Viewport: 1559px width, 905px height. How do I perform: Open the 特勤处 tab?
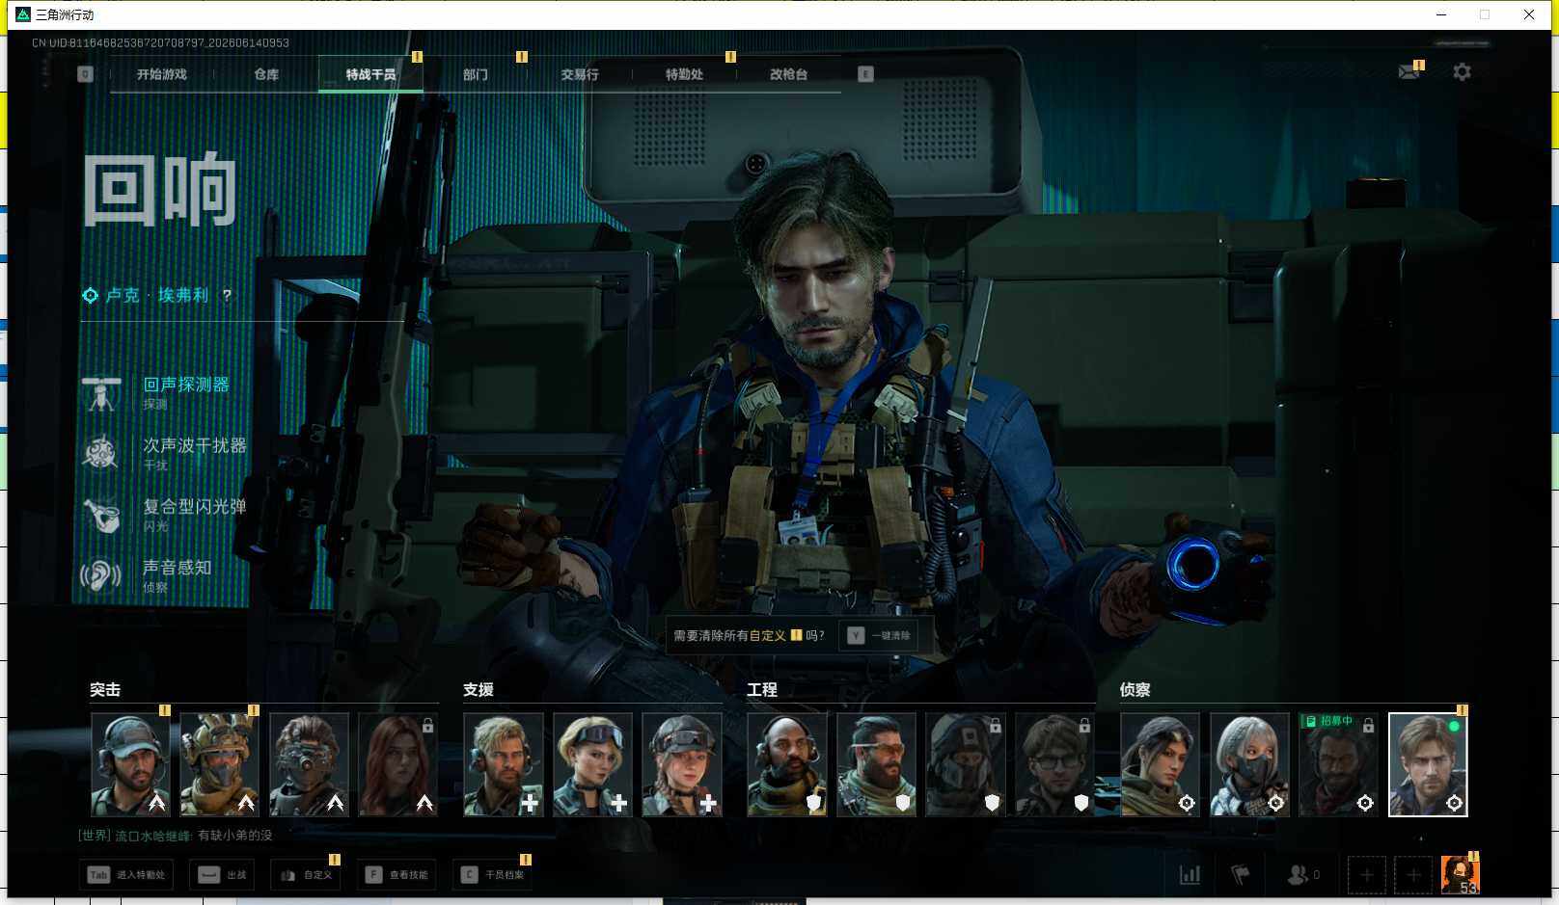(684, 74)
